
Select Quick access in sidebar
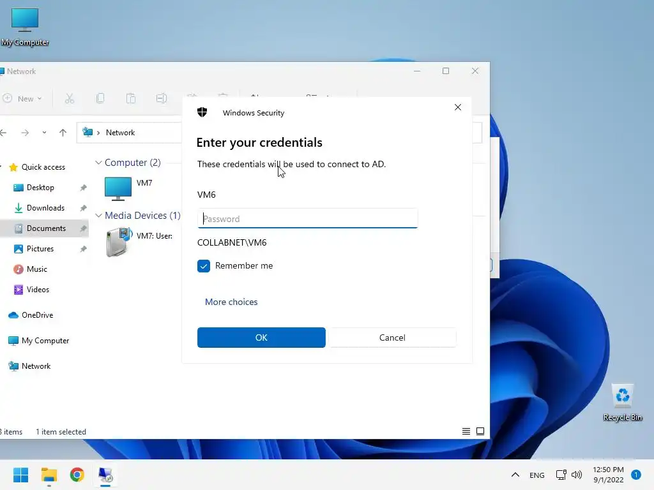43,167
